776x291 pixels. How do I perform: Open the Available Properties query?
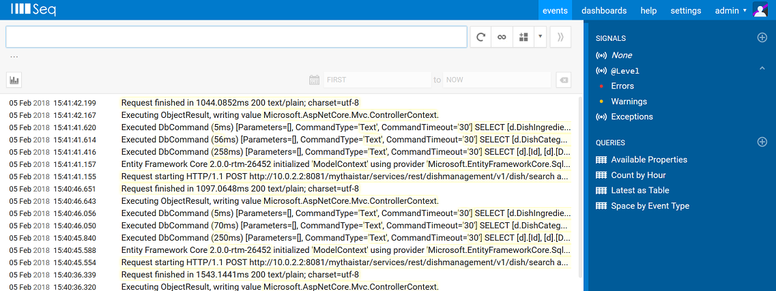649,159
